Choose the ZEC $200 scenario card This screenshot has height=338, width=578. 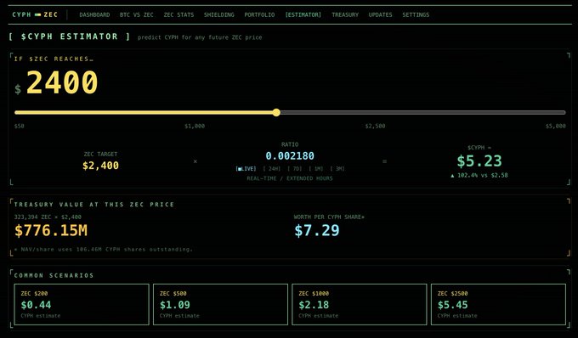click(82, 305)
